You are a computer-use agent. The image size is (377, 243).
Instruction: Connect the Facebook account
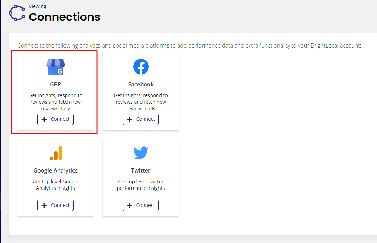(x=141, y=119)
